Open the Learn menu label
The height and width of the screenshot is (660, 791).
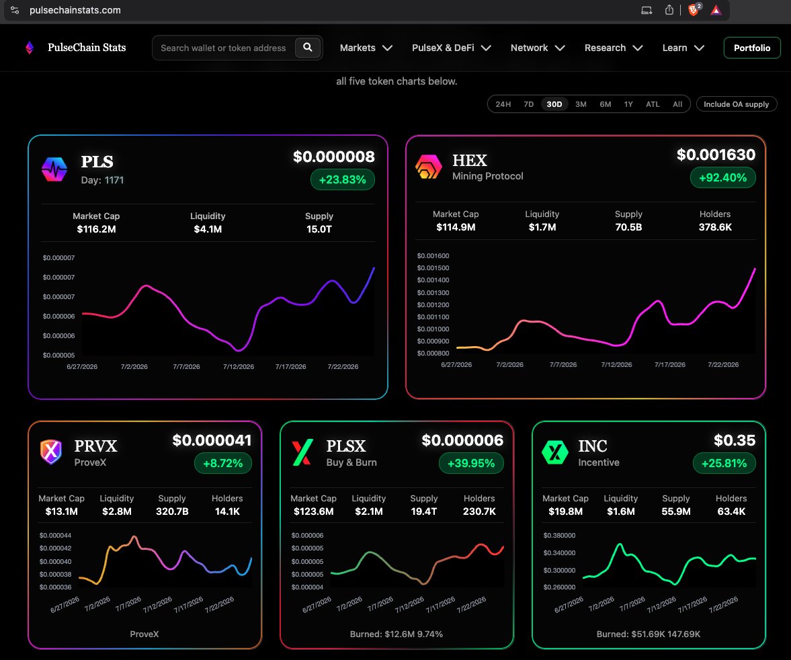coord(675,48)
